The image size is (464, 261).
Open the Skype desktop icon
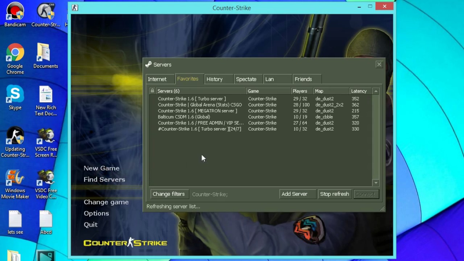[15, 97]
